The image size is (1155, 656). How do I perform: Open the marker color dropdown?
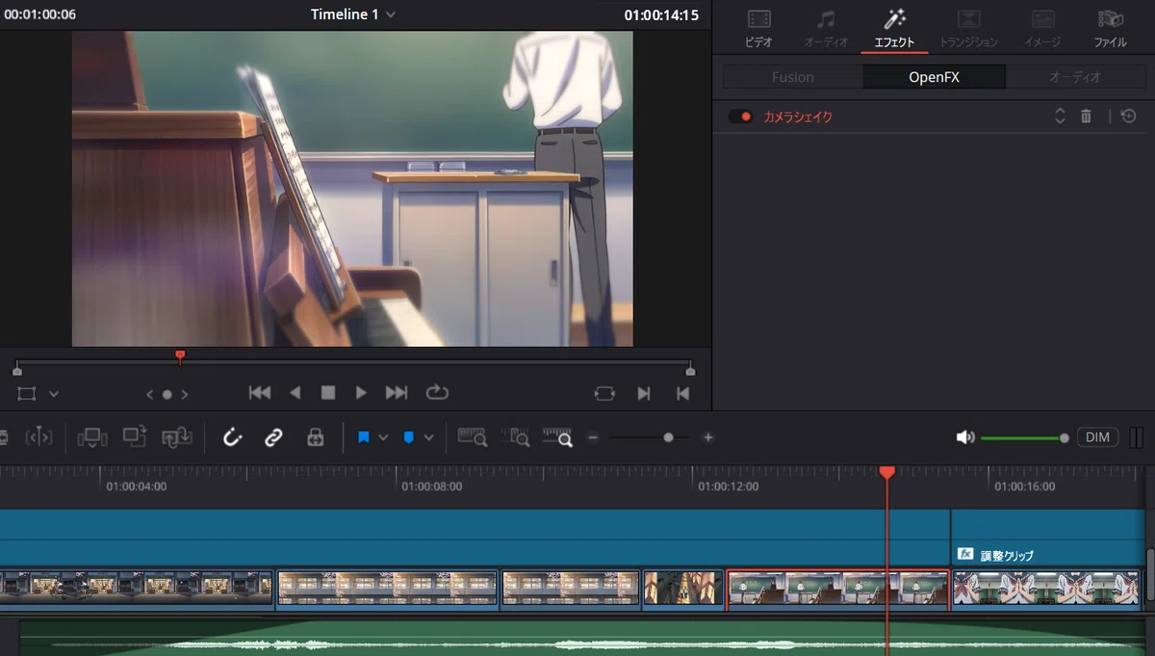428,437
